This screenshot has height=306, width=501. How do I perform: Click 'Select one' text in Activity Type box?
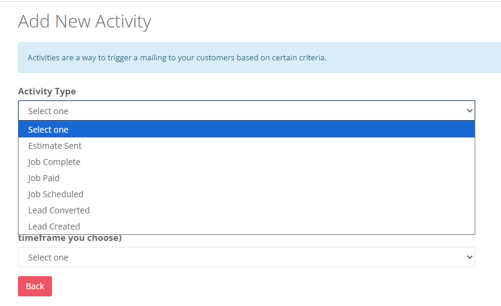[x=48, y=111]
